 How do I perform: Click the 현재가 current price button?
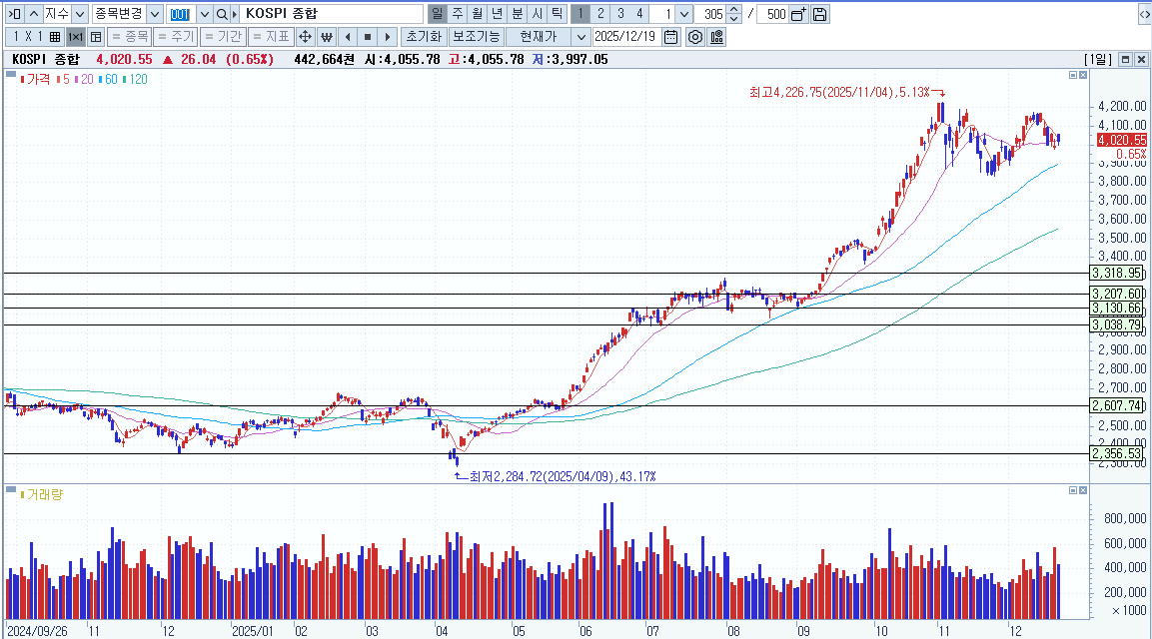point(539,37)
